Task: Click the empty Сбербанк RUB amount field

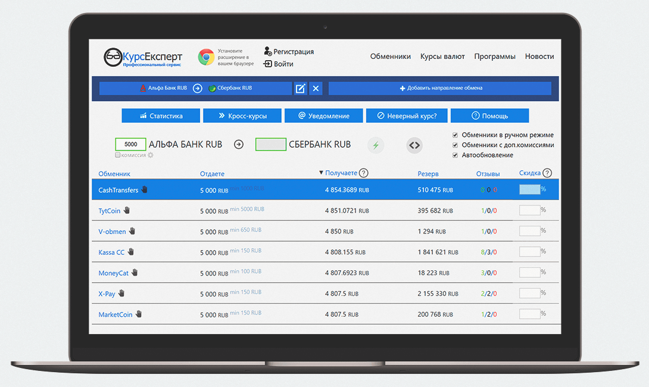Action: 271,144
